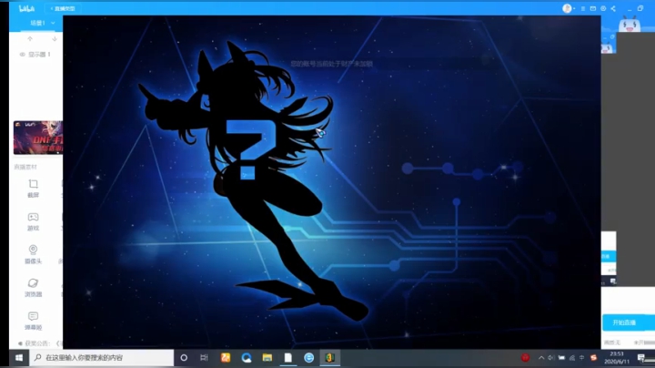Open the hamburger menu icon in the title bar

583,8
